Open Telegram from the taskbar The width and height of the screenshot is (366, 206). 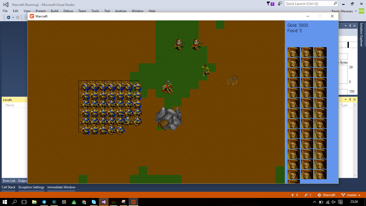click(44, 202)
